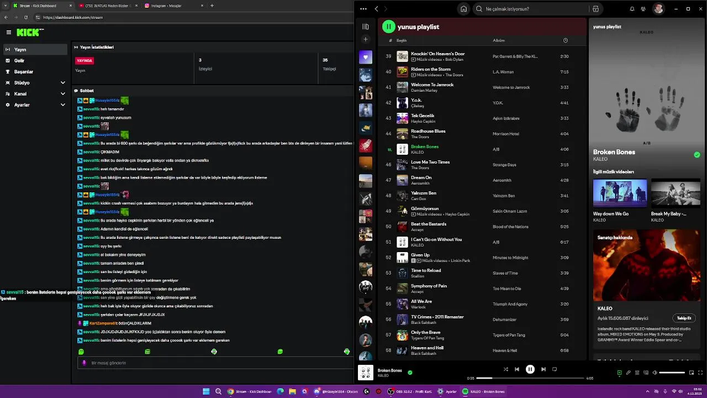Sort the playlist by the Başlık column
Viewport: 707px width, 398px height.
pyautogui.click(x=402, y=40)
